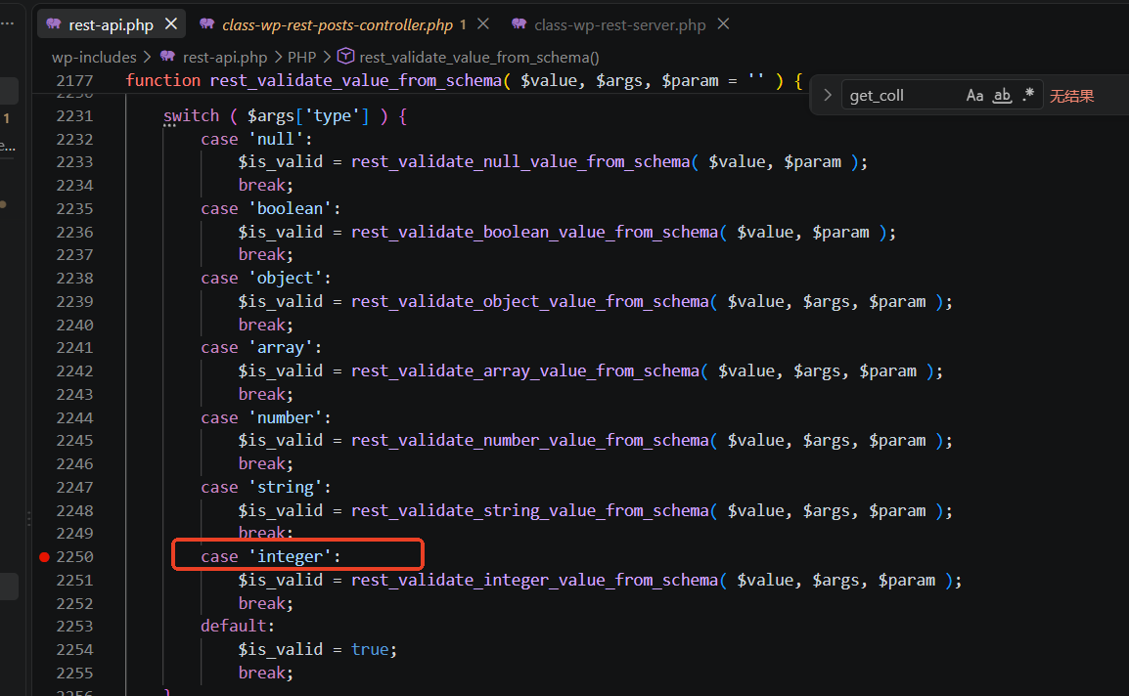Click rest_validate_null_value_from_schema call

[519, 162]
